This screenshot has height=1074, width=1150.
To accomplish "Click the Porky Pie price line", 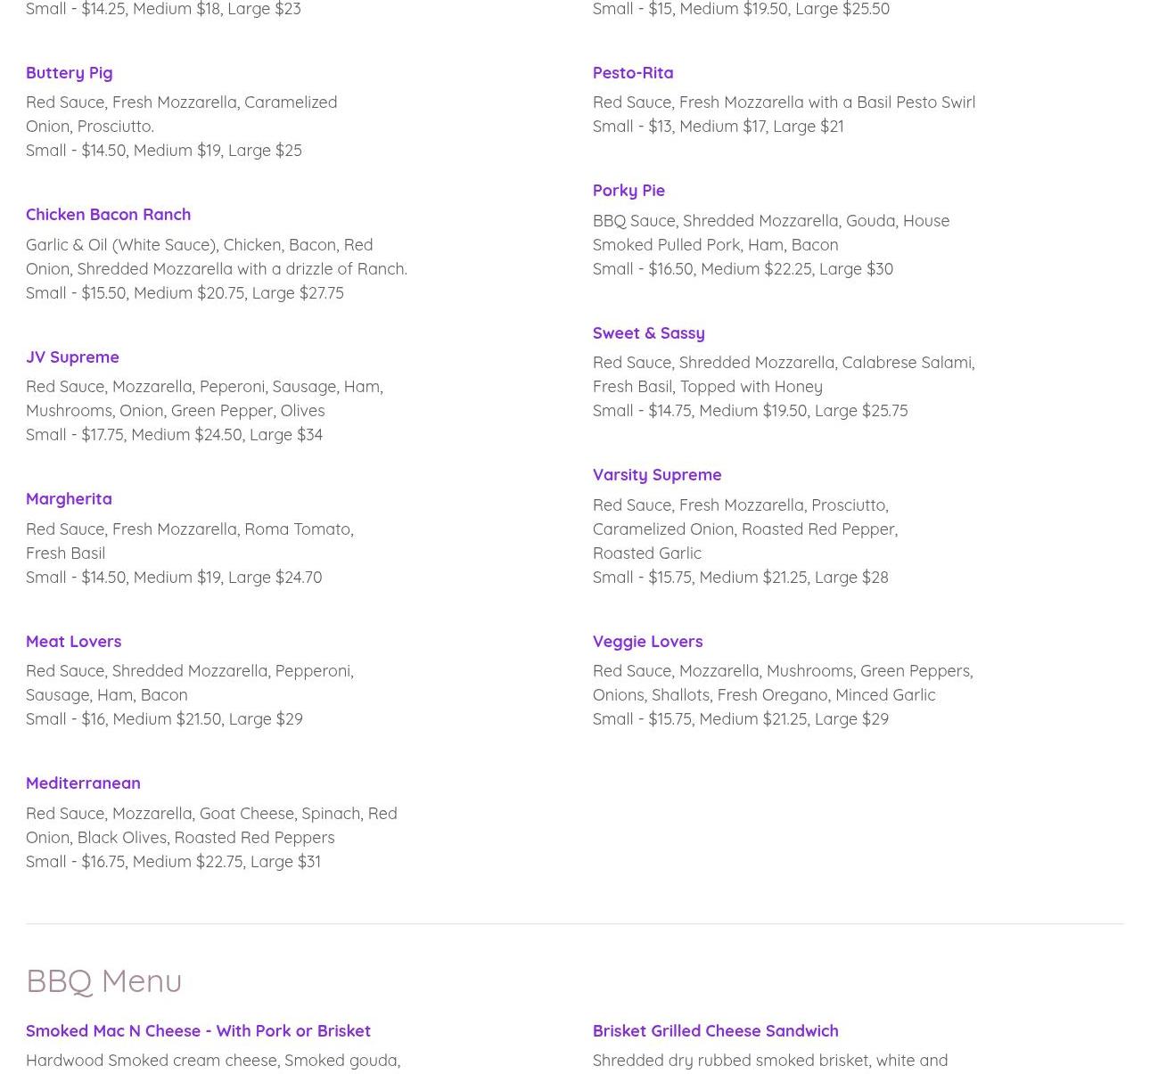I will (x=742, y=268).
